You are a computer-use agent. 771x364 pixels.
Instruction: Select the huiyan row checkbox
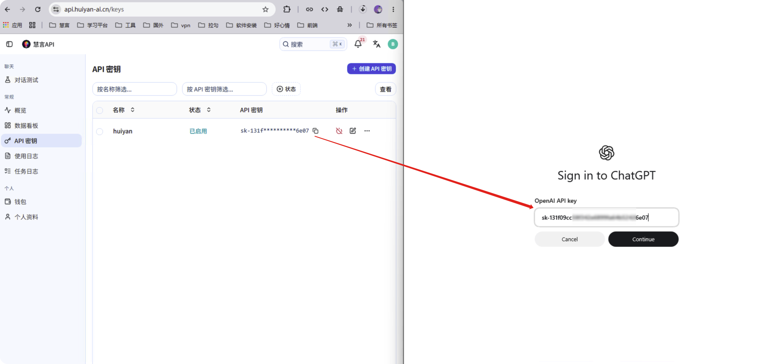(99, 131)
